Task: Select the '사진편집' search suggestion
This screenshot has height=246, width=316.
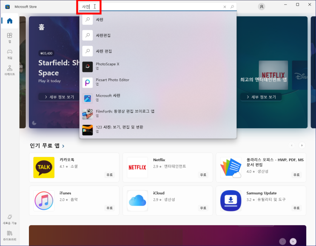Action: pyautogui.click(x=158, y=35)
